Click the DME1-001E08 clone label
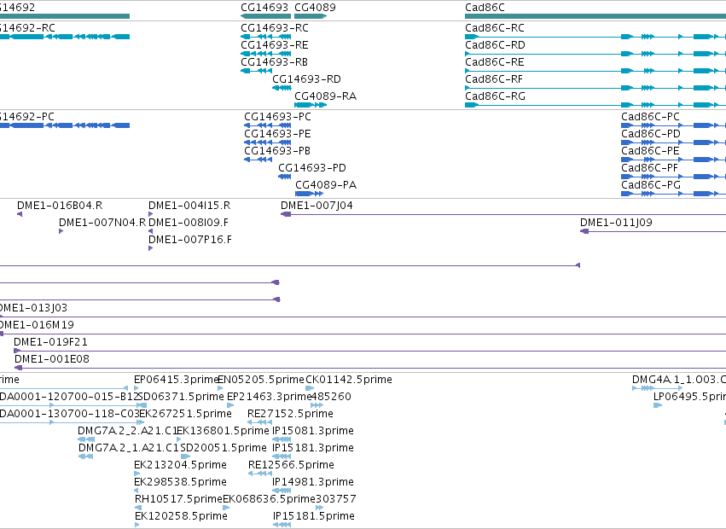This screenshot has height=529, width=726. click(52, 359)
